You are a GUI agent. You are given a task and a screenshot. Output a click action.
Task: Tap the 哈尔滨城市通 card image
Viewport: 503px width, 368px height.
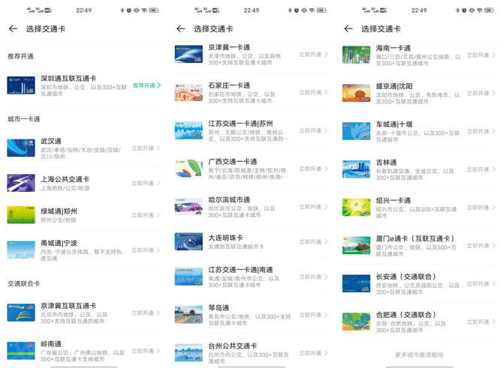(x=188, y=207)
